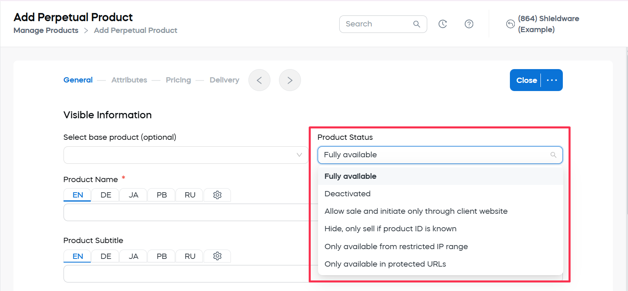Viewport: 628px width, 291px height.
Task: Click Add Perpetual Product breadcrumb
Action: (x=136, y=30)
